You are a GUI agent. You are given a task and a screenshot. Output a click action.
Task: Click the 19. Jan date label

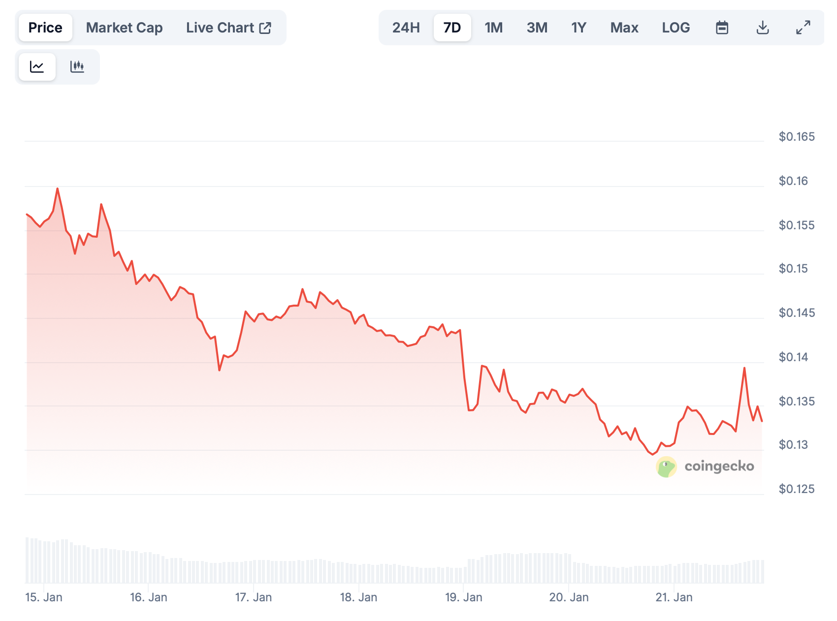coord(463,597)
